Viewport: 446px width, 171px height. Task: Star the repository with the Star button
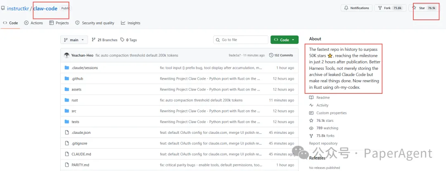pyautogui.click(x=424, y=8)
